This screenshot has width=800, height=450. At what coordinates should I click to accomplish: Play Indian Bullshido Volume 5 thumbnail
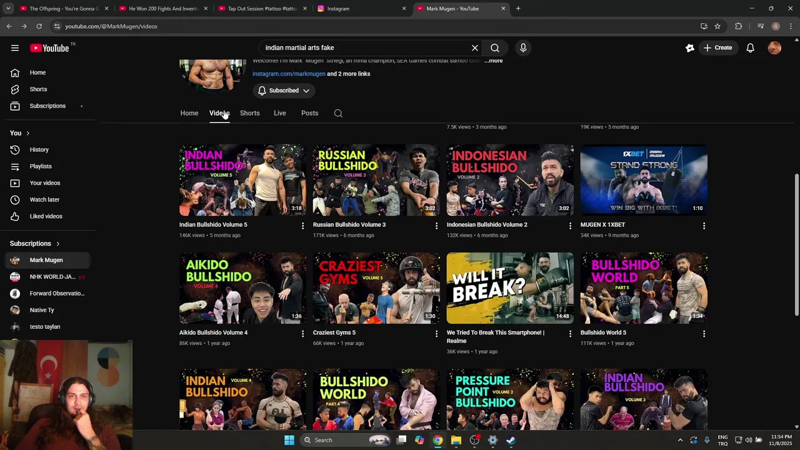coord(242,181)
